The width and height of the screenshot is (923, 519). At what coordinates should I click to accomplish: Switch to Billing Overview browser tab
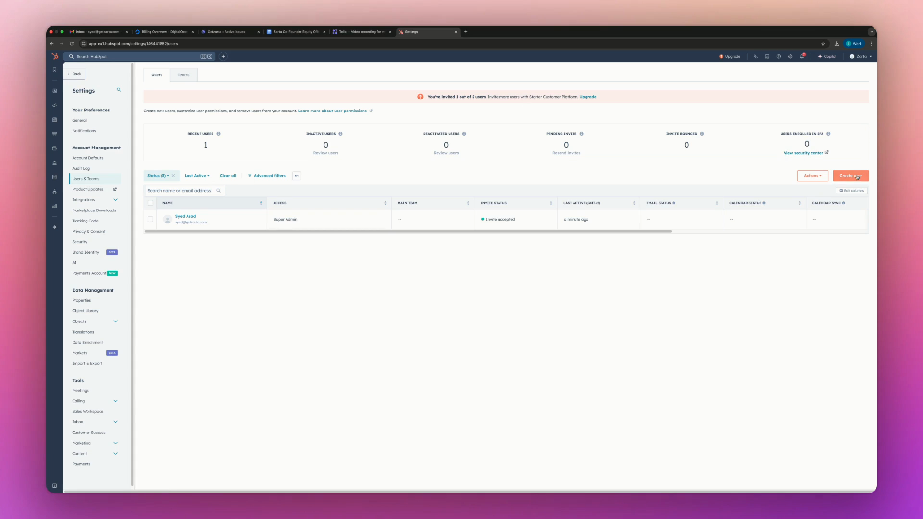pos(164,32)
